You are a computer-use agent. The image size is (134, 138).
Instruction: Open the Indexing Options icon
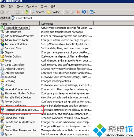[x=2, y=69]
